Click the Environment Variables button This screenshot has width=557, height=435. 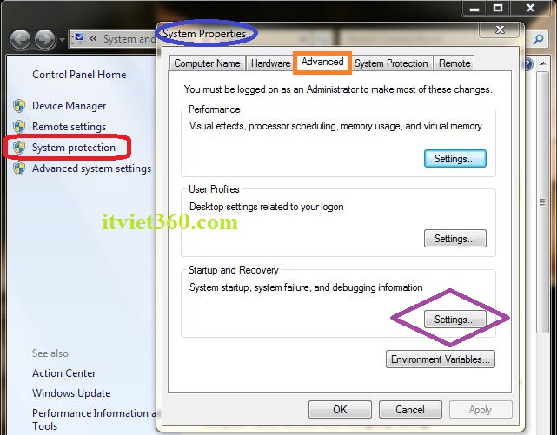click(441, 359)
